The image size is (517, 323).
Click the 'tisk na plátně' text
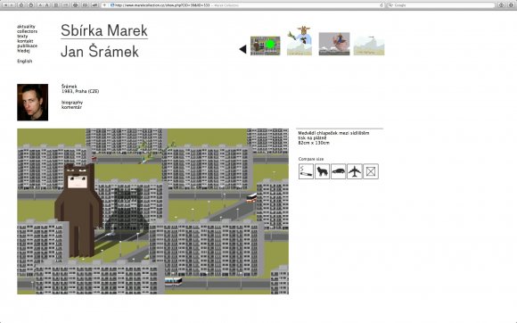pos(312,138)
